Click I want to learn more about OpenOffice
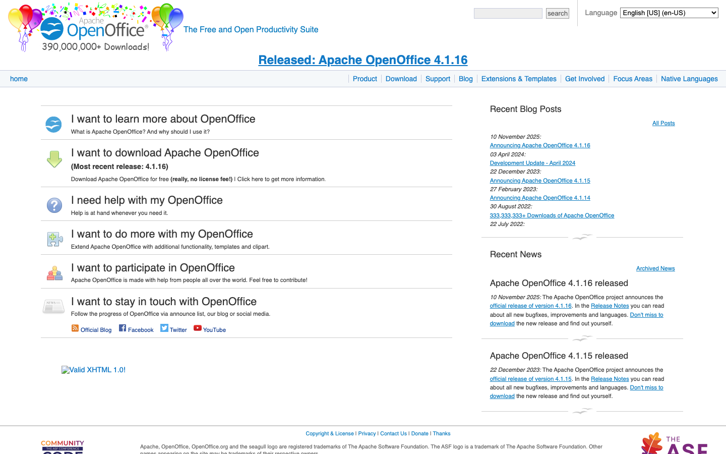726x454 pixels. [163, 119]
